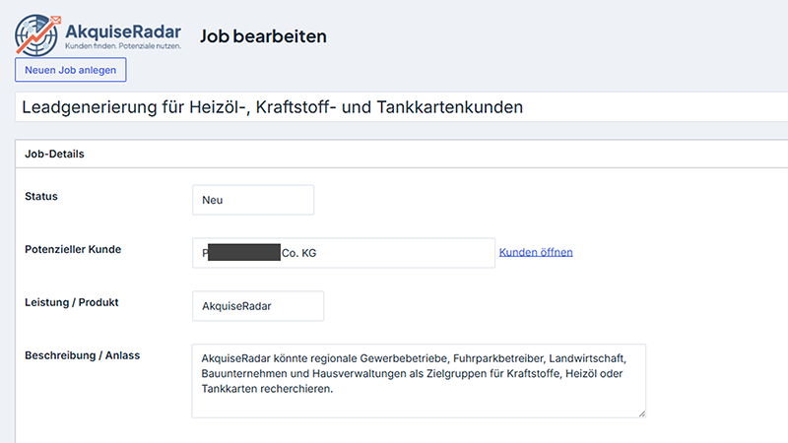Click tagline 'Kunden finden. Potenziale nutzen.'
This screenshot has height=443, width=788.
pos(123,46)
